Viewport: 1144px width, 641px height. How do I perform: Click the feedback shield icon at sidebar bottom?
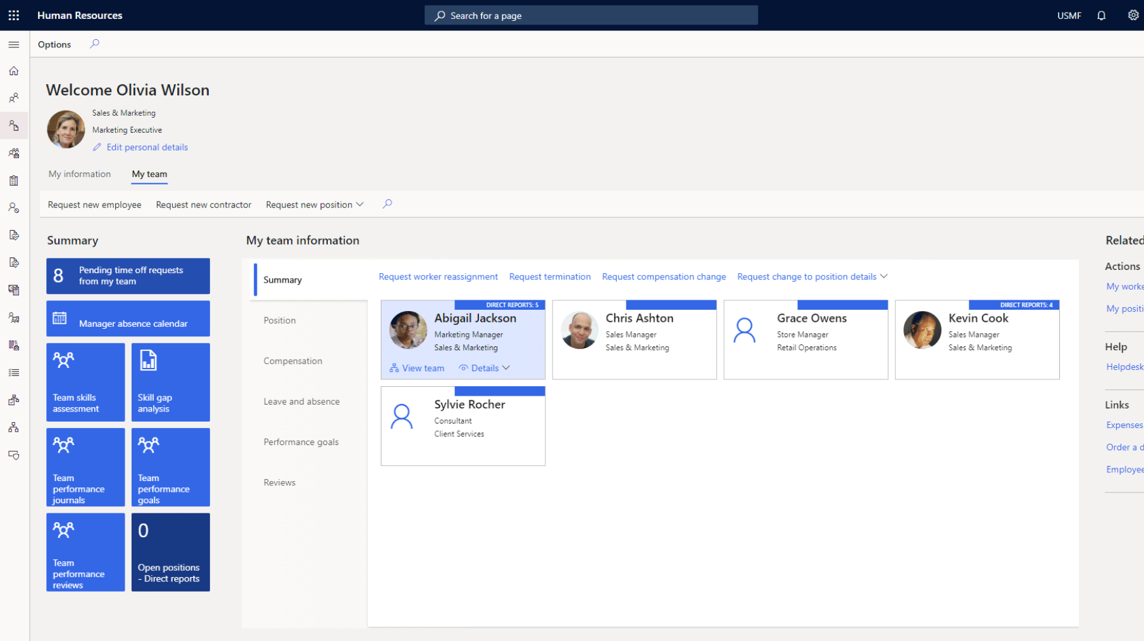click(x=14, y=455)
